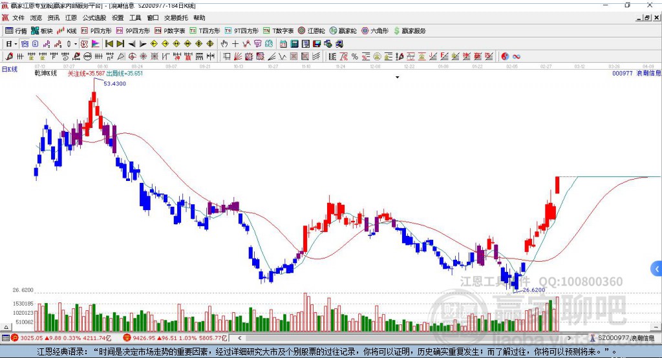This screenshot has height=358, width=662.
Task: Toggle the second blue document toolbar button
Action: click(x=35, y=44)
